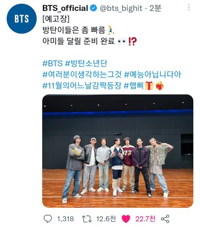Viewport: 200px width, 227px height.
Task: Open the #11월의어느날깜짝등장 hashtag
Action: (82, 86)
